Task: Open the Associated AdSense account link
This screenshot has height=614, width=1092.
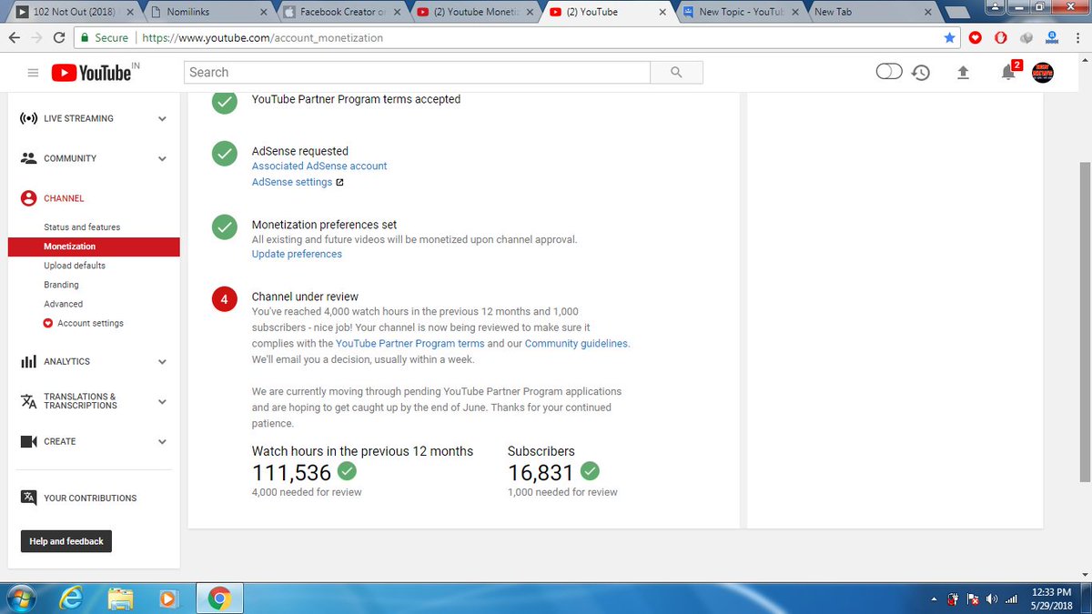Action: 319,166
